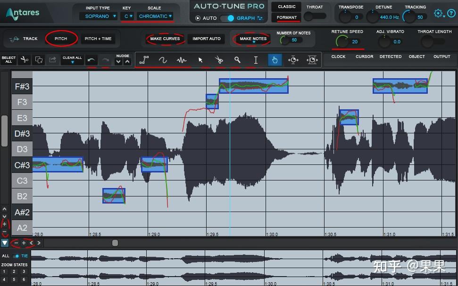Recall zoom state 2
The width and height of the screenshot is (458, 286).
14,272
